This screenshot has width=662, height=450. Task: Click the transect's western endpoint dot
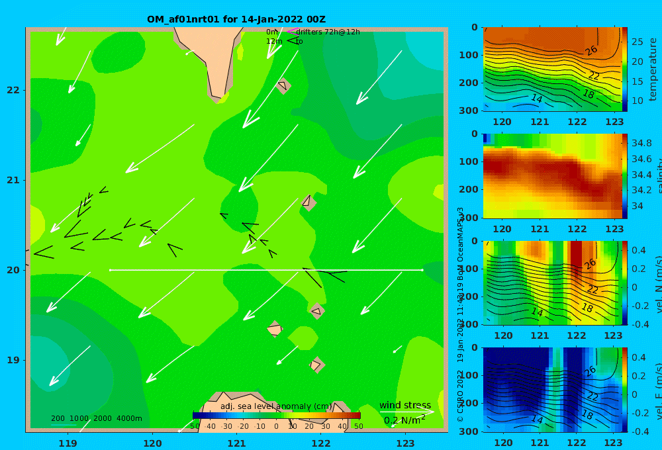coord(110,270)
